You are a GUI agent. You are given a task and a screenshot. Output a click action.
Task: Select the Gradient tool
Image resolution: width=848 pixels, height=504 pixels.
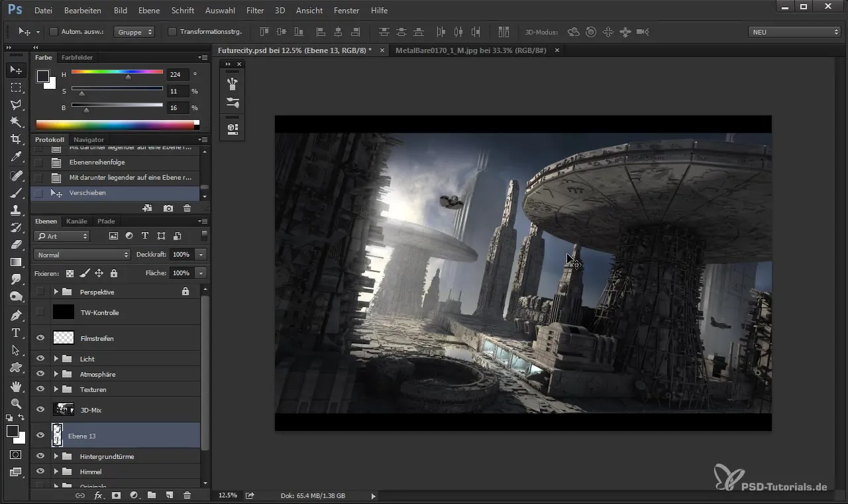(17, 262)
